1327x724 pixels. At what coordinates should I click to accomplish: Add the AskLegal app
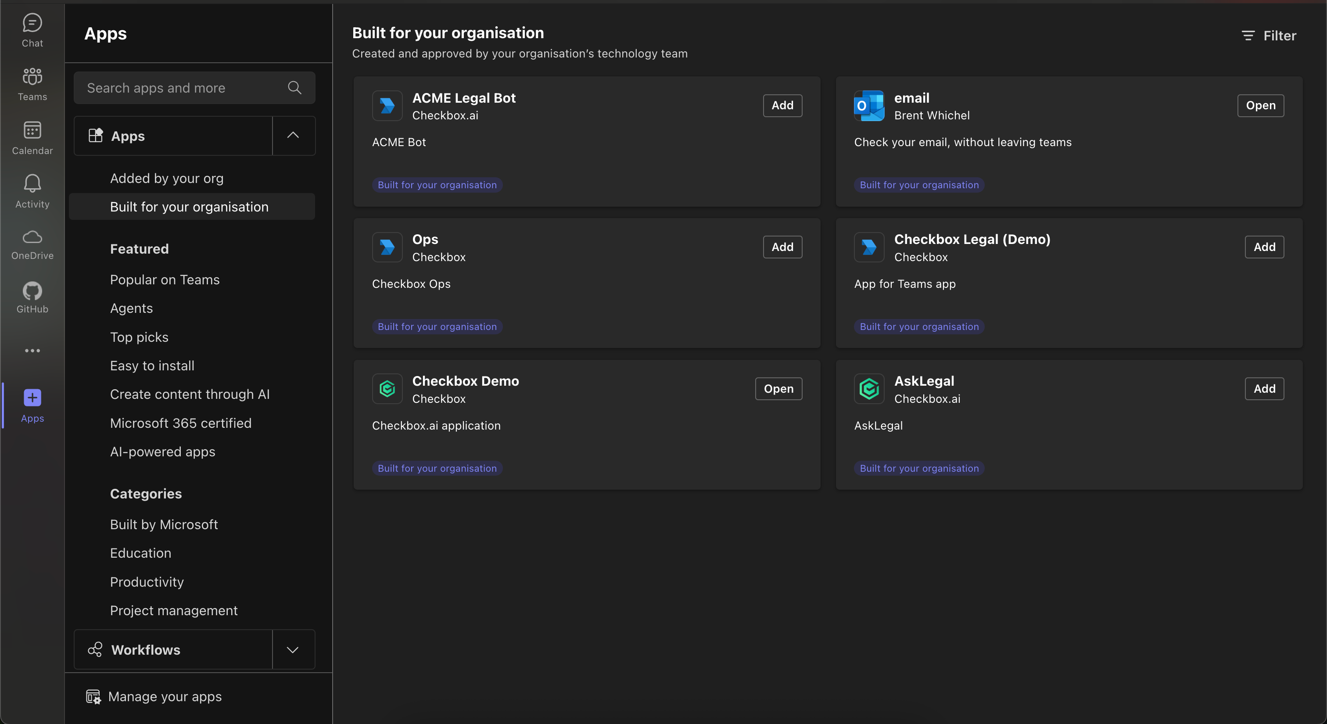pyautogui.click(x=1264, y=389)
